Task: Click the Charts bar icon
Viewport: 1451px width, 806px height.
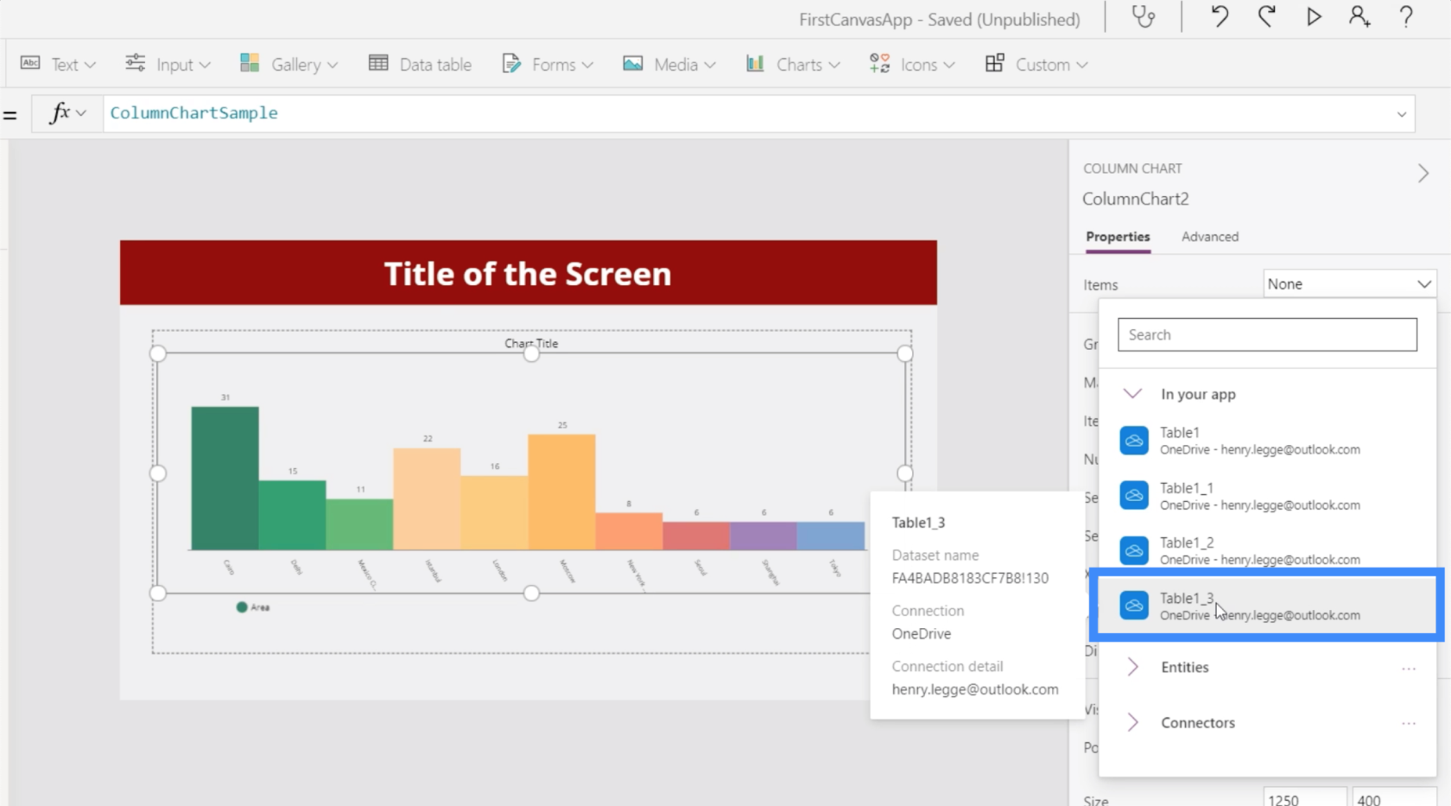Action: 755,63
